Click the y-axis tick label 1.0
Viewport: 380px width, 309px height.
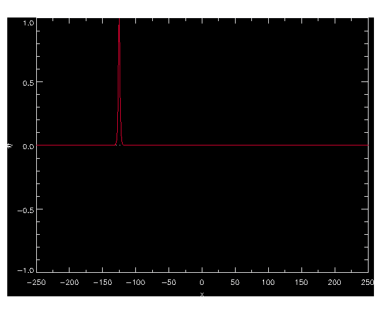(27, 21)
